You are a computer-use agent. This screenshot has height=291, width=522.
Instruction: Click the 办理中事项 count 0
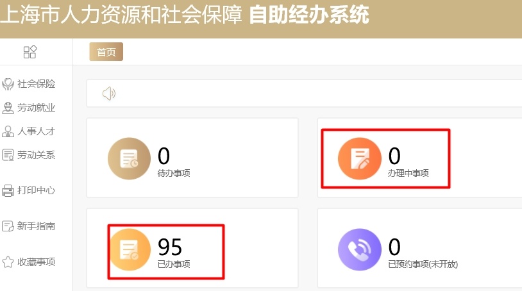(394, 156)
